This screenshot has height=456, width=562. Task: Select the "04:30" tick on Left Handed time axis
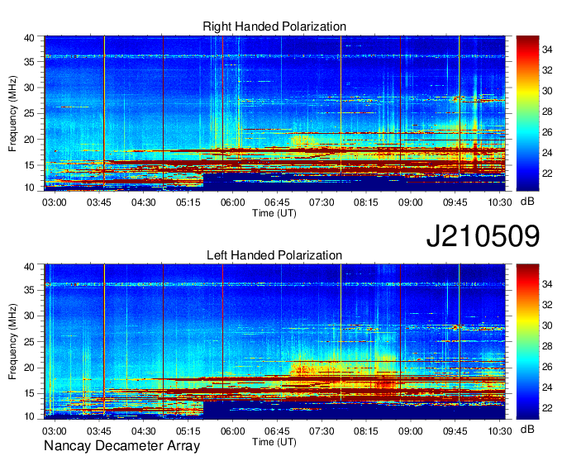[143, 431]
